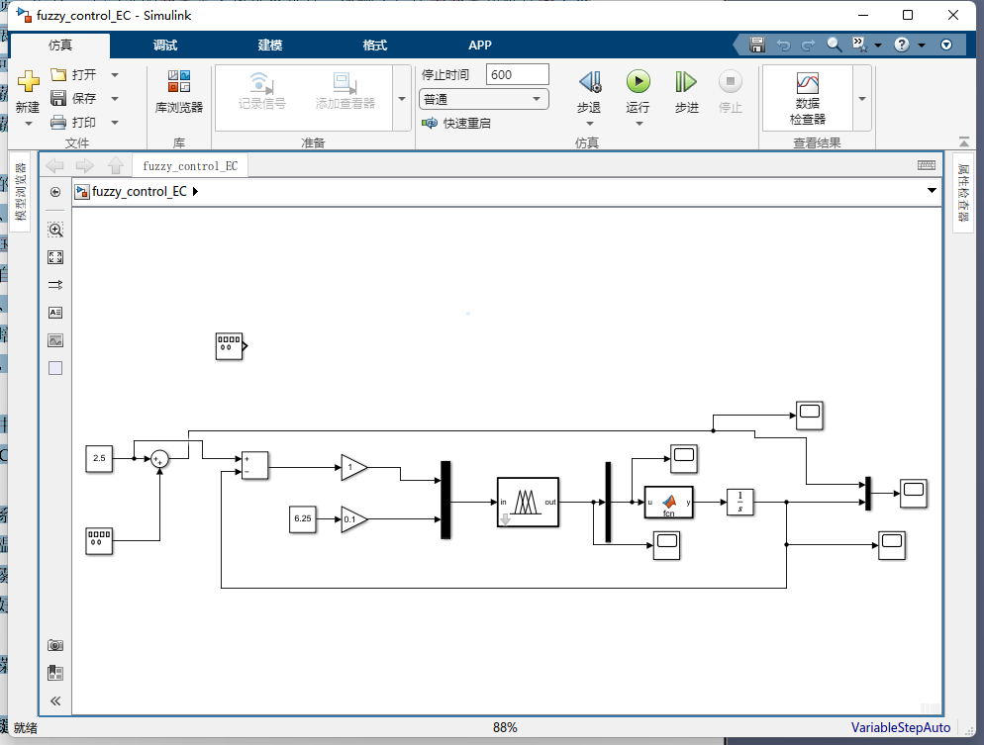Click the keyboard shortcuts icon in the tab bar
Viewport: 984px width, 745px height.
coord(927,165)
